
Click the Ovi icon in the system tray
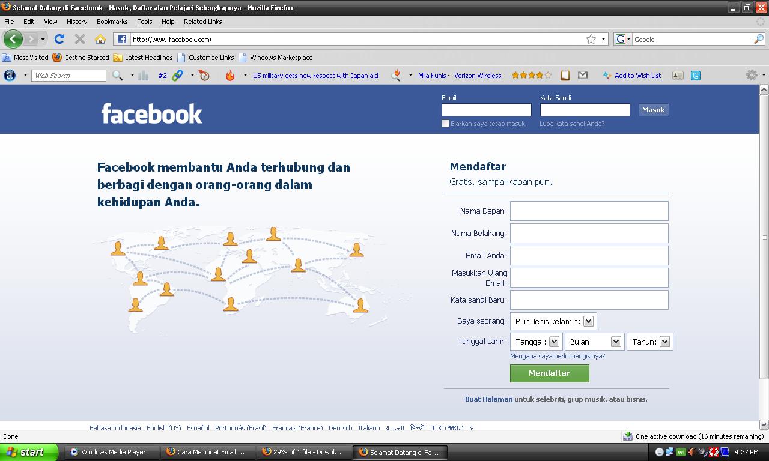pos(681,452)
